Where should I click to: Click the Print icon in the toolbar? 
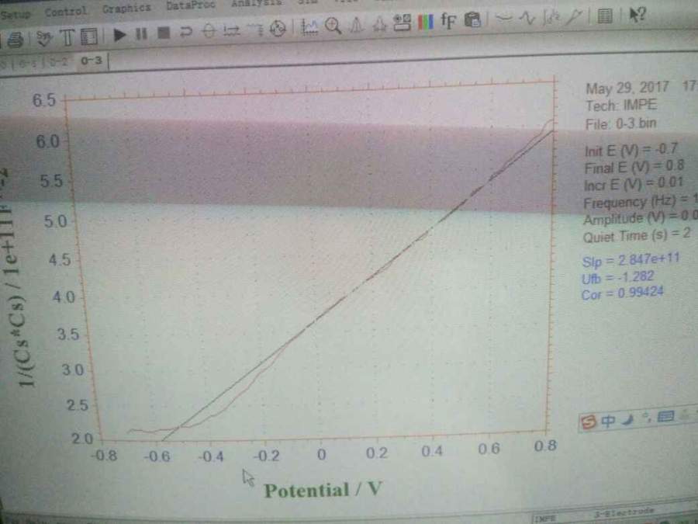pos(15,40)
